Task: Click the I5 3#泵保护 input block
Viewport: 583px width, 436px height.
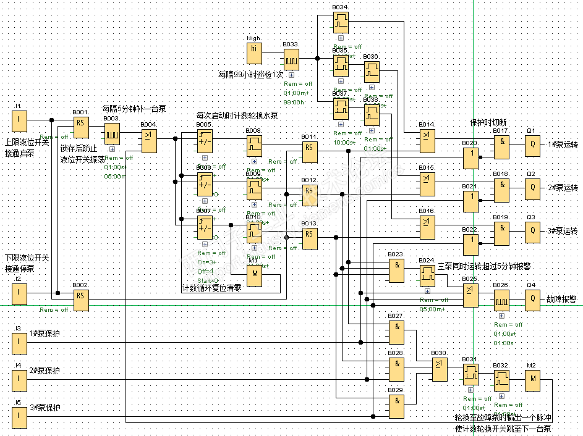Action: tap(19, 417)
